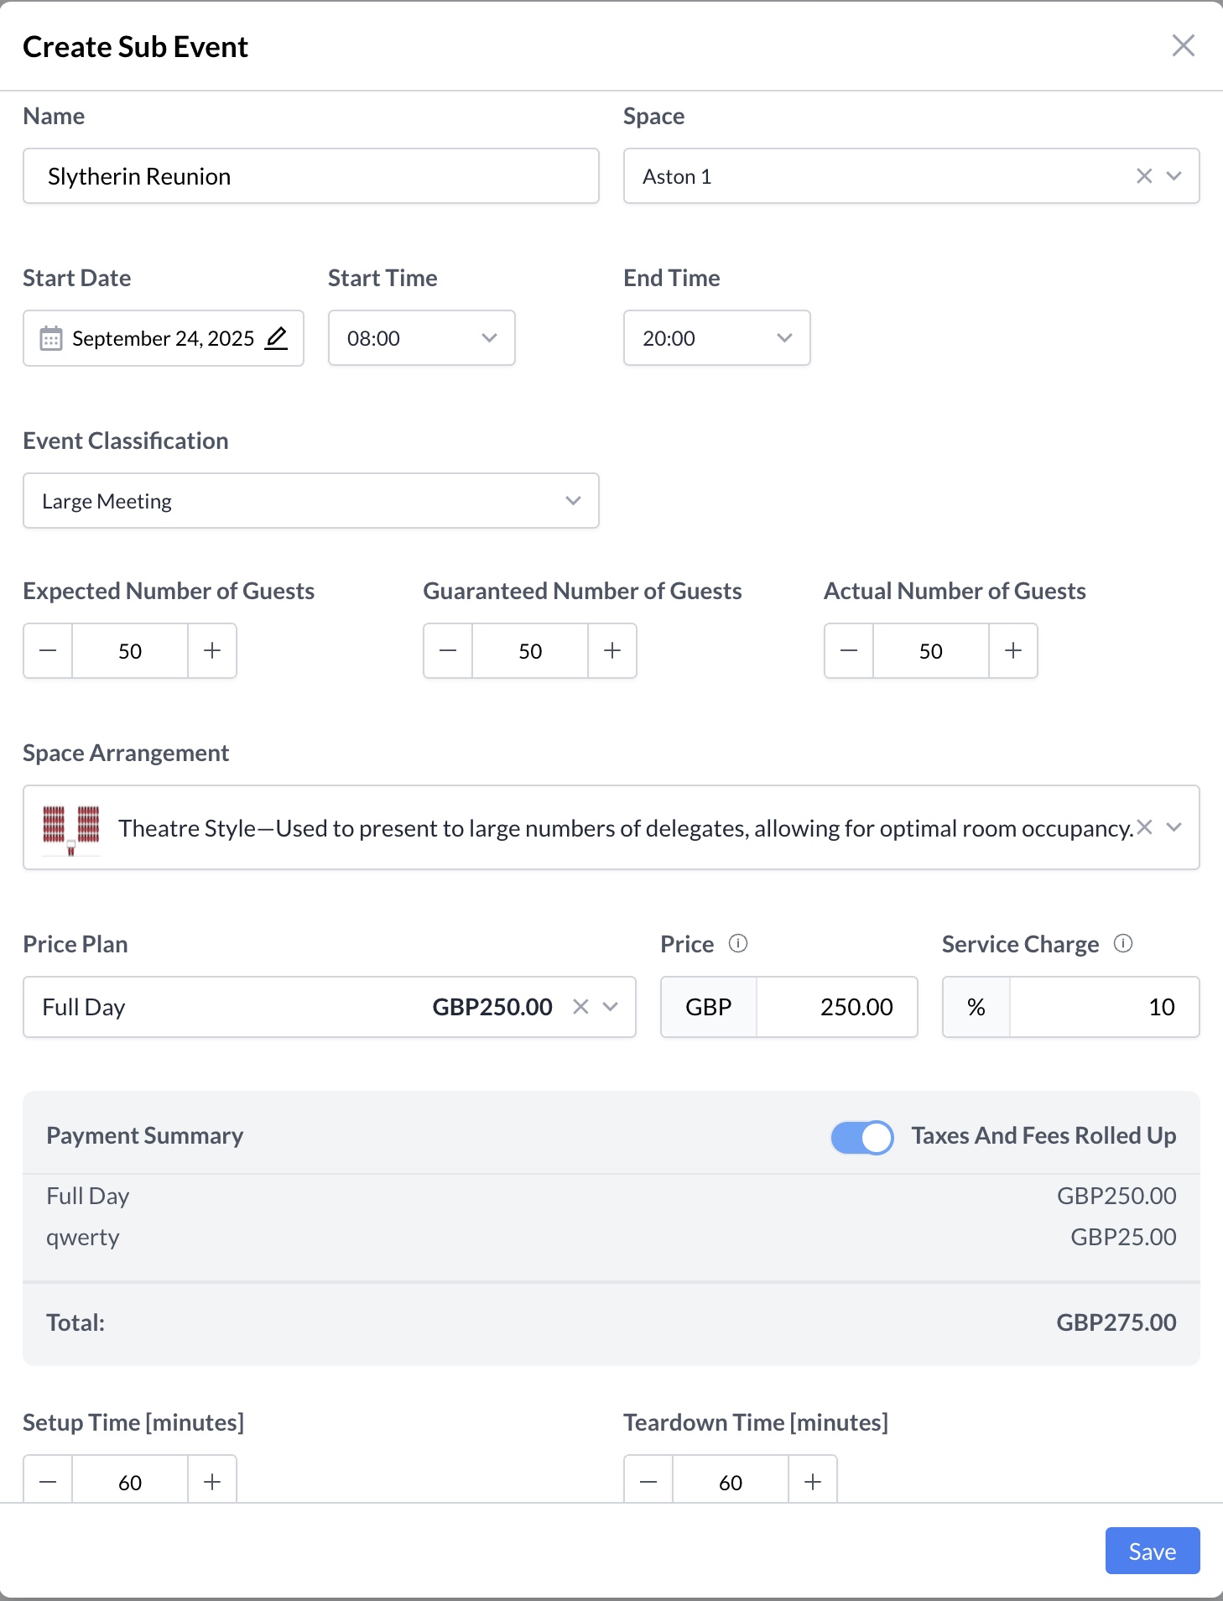Click the Name input field

coord(310,176)
